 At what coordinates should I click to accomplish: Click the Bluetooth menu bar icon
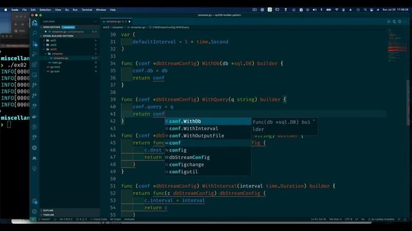[x=321, y=10]
